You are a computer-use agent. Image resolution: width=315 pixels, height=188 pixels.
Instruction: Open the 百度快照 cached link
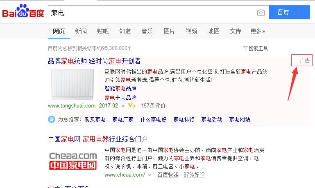click(168, 175)
